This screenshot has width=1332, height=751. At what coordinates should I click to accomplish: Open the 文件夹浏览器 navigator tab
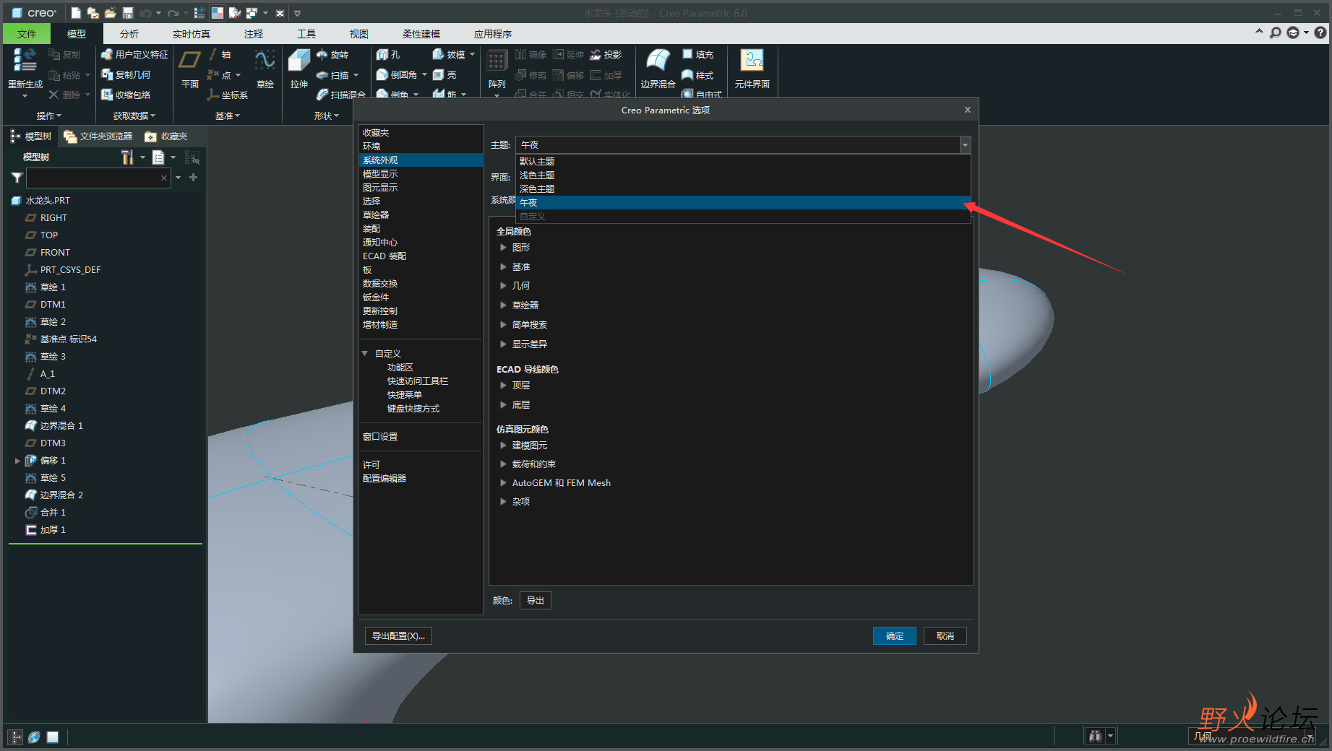(98, 136)
